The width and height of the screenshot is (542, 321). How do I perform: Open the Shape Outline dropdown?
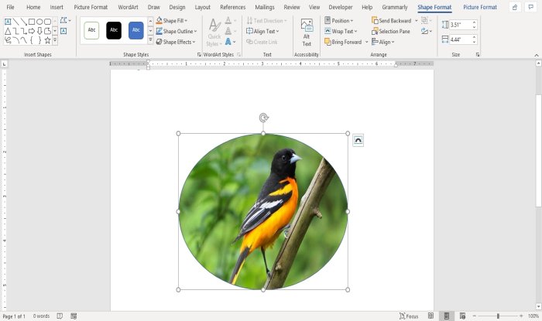point(177,32)
